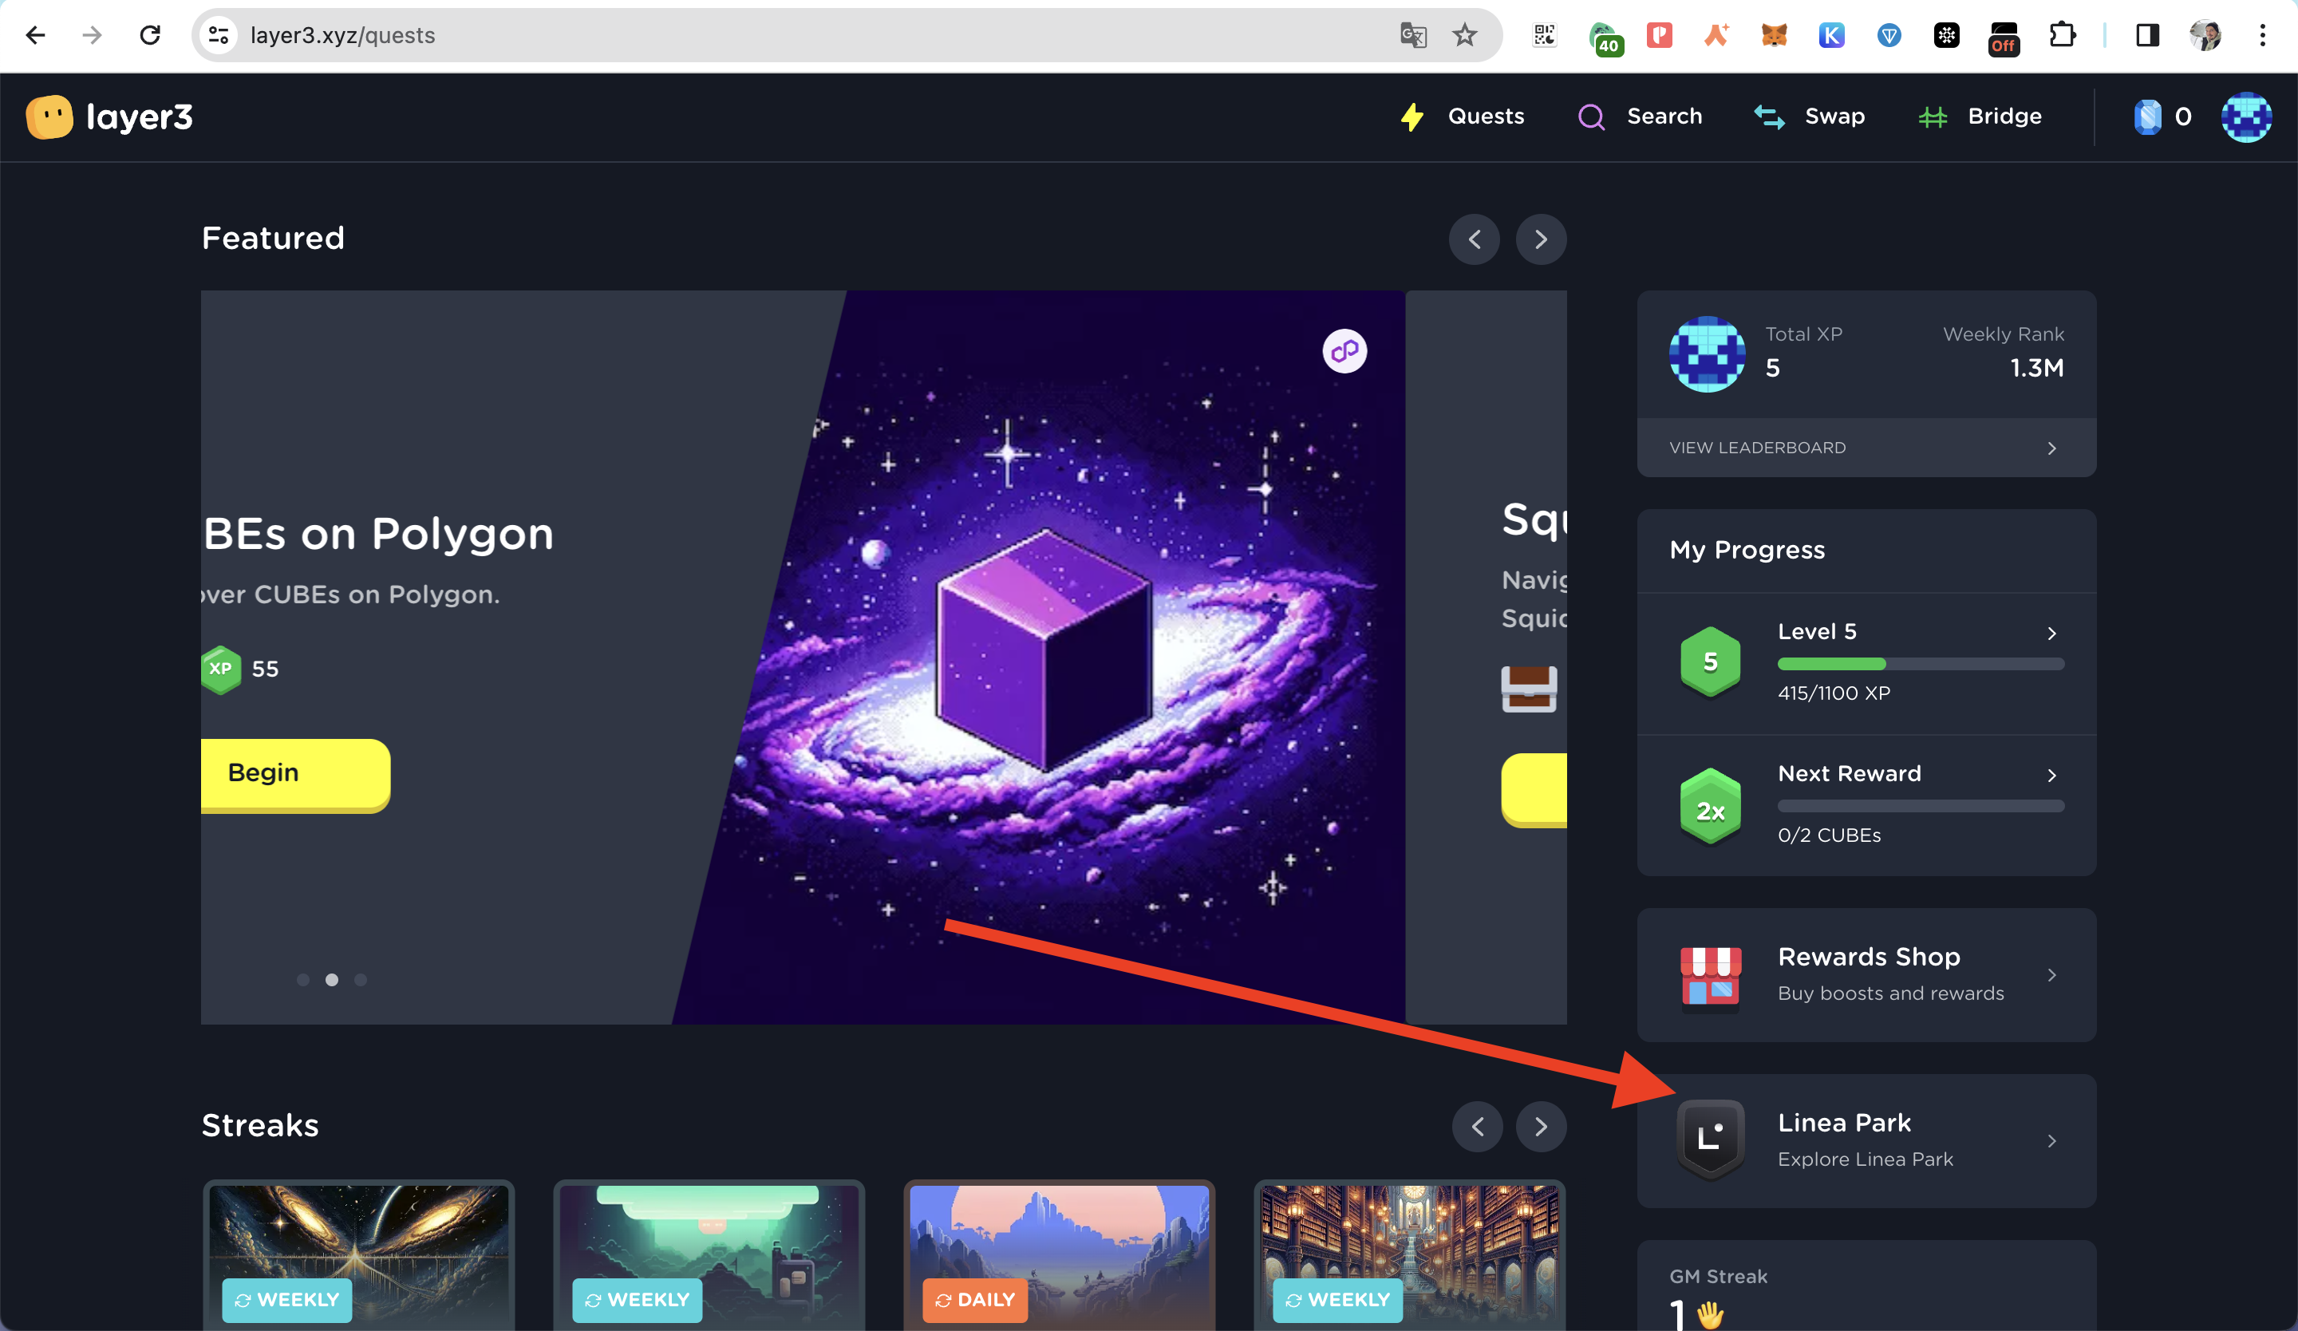
Task: Click the GM Streak waving hand icon
Action: [x=1710, y=1314]
